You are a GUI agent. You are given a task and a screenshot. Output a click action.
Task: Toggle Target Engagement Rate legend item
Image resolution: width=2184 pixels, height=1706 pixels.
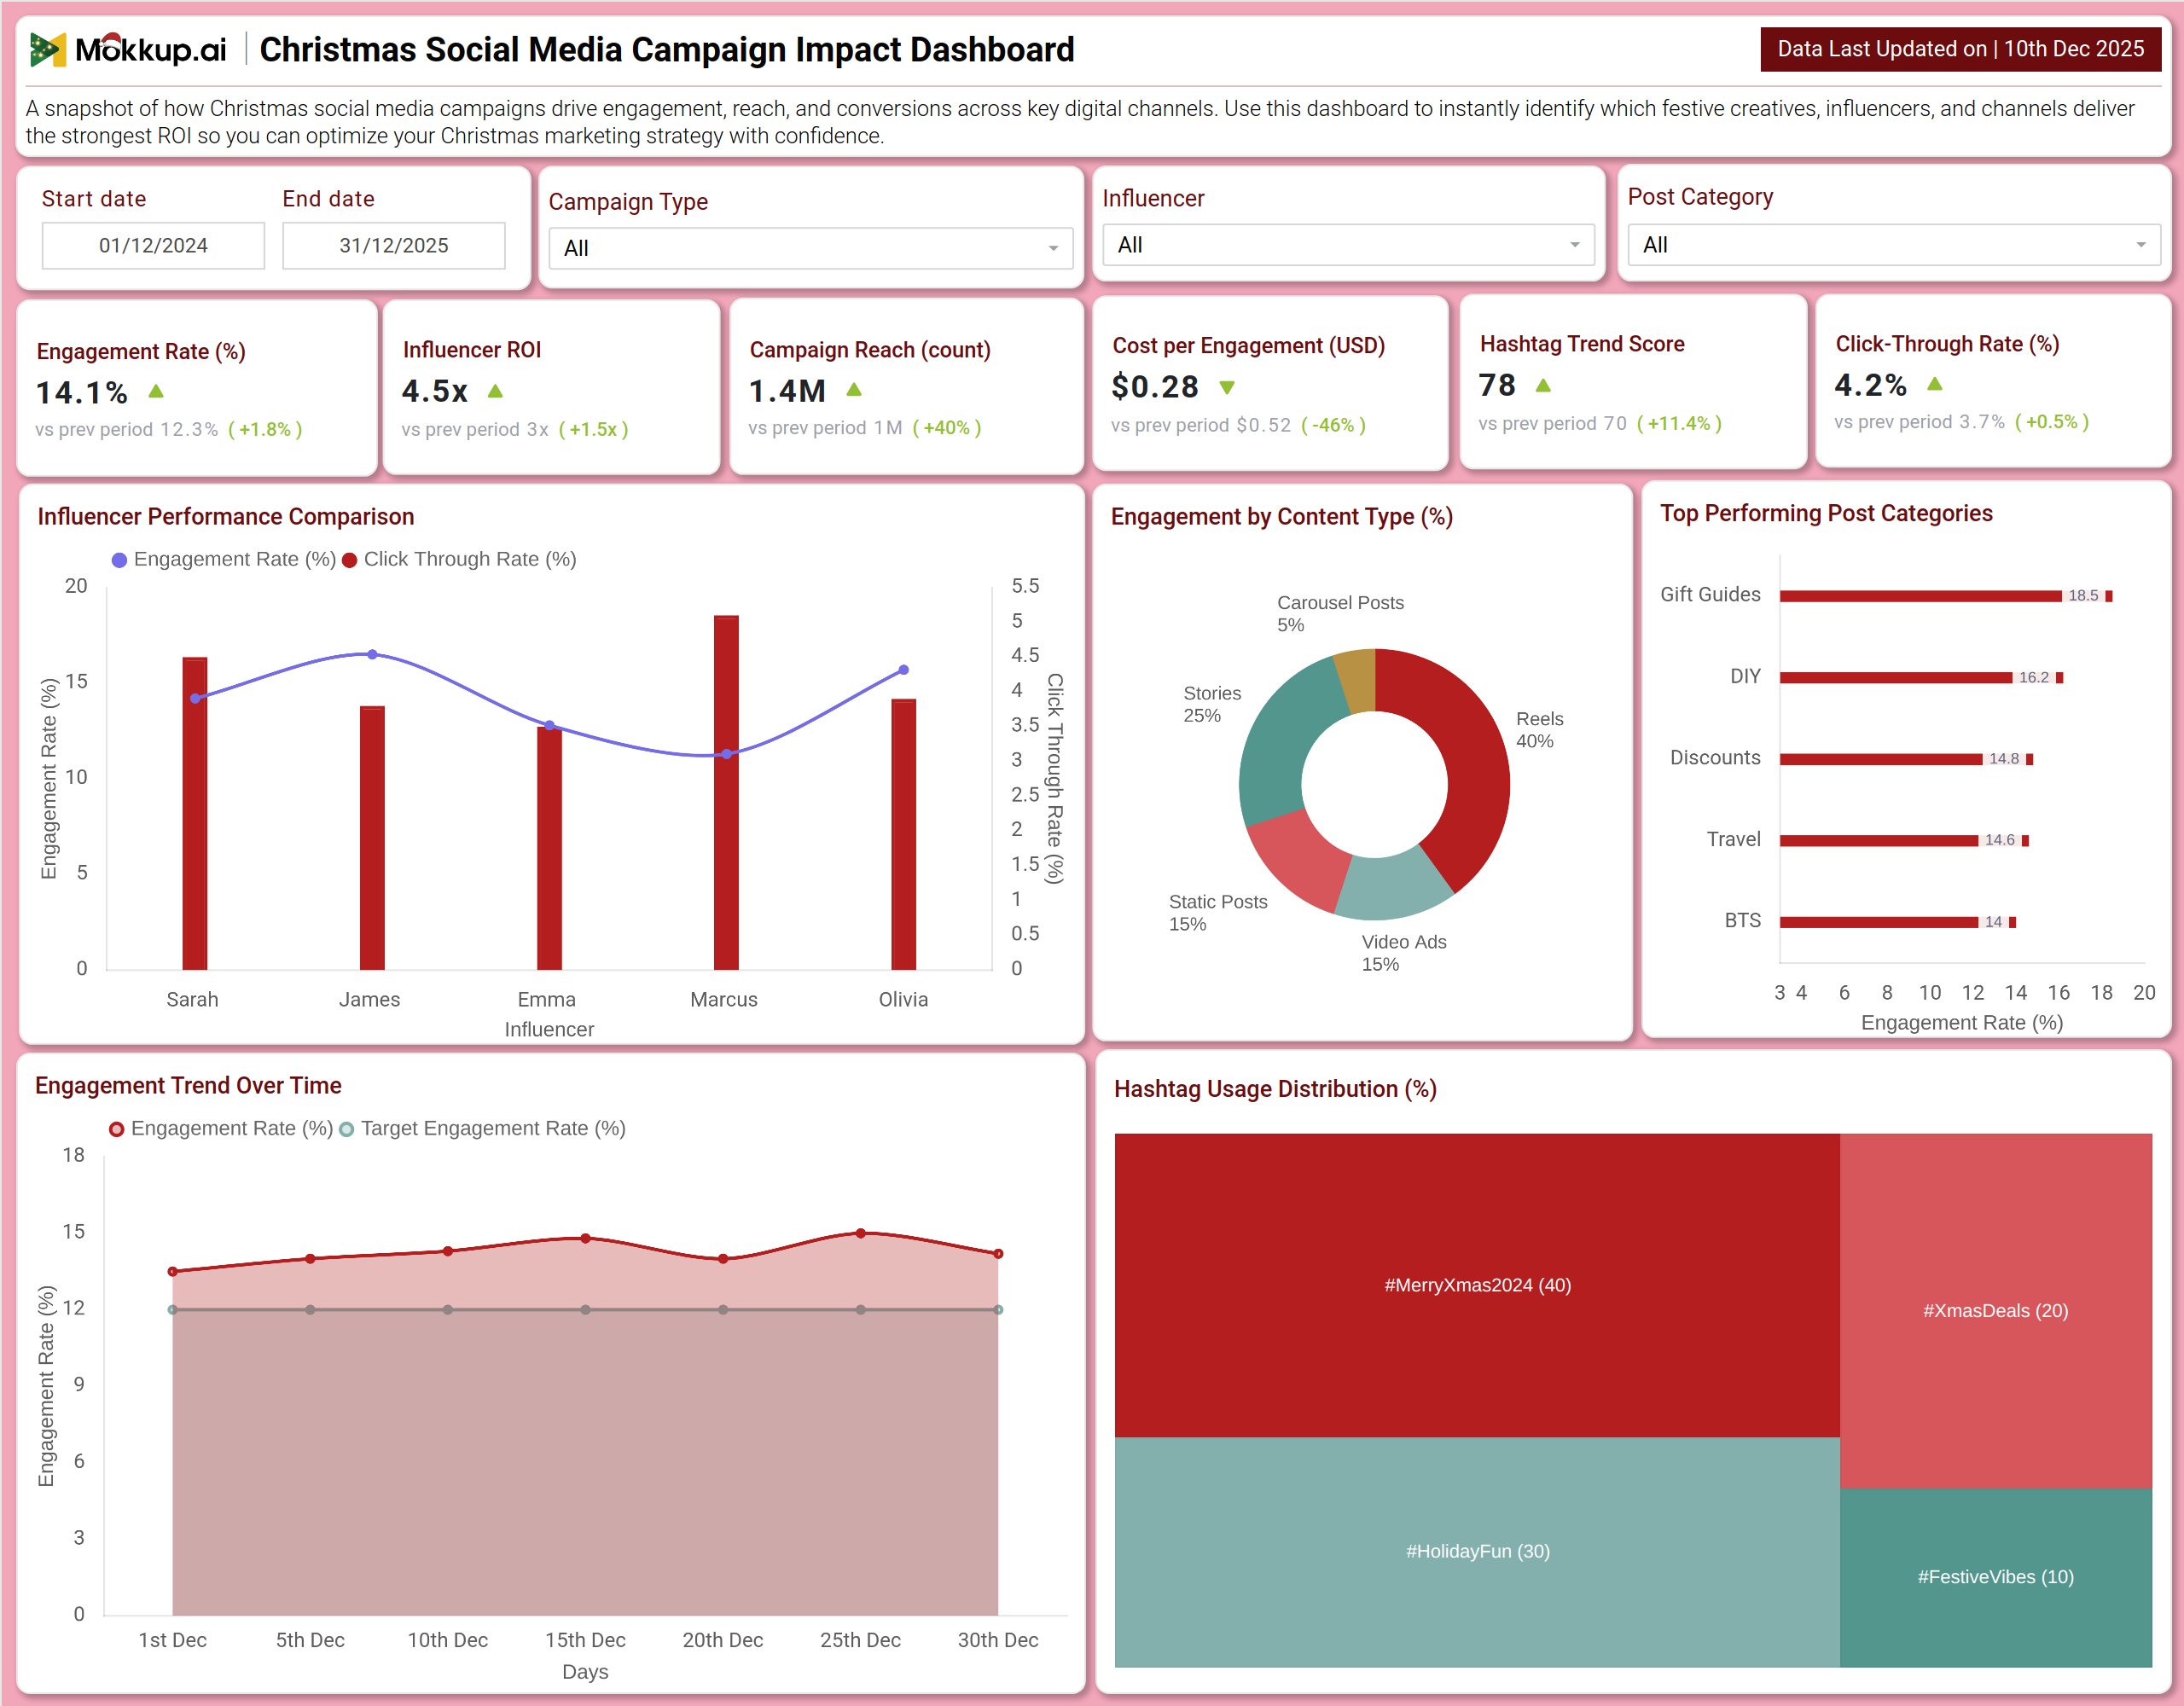[483, 1128]
